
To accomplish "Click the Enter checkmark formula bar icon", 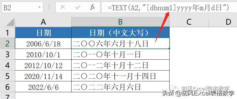I will pyautogui.click(x=78, y=7).
